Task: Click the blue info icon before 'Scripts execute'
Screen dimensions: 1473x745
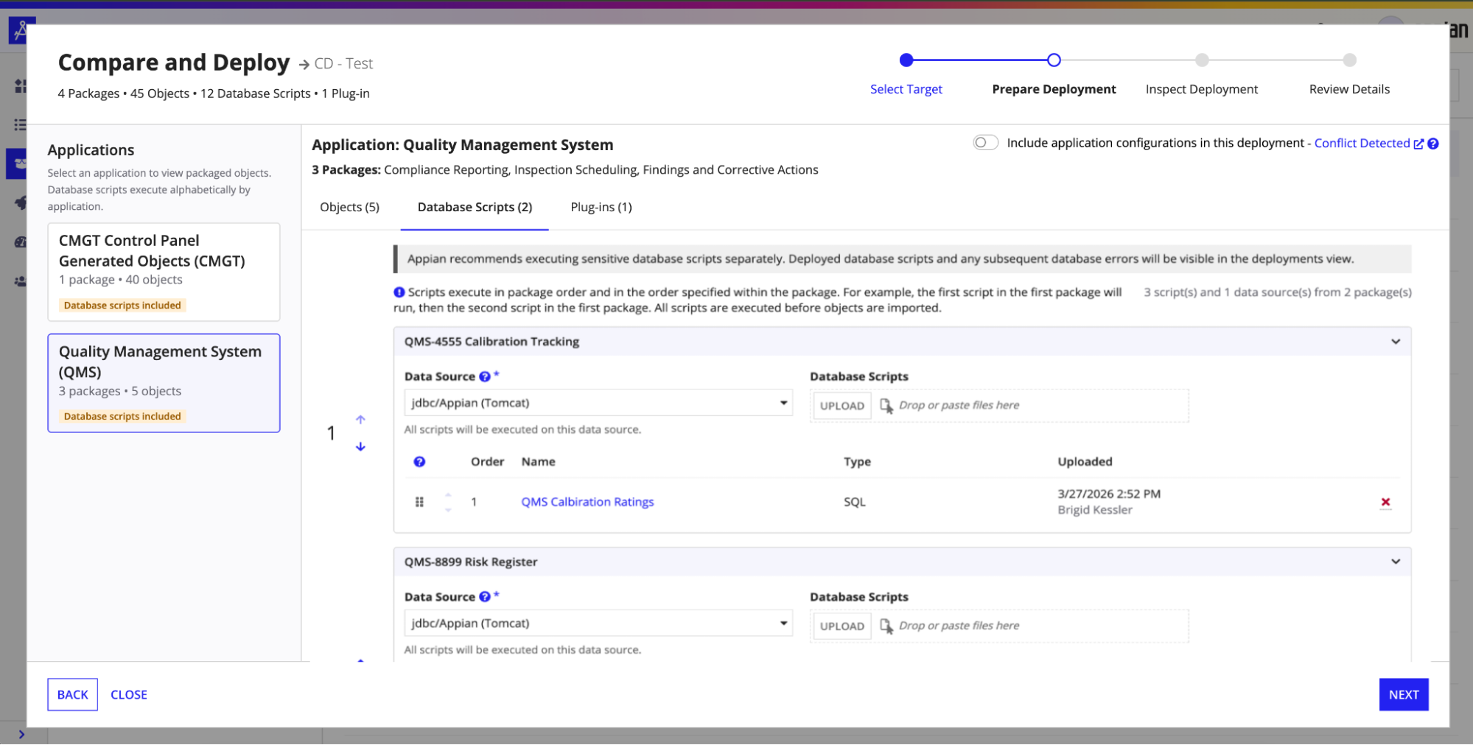Action: 399,292
